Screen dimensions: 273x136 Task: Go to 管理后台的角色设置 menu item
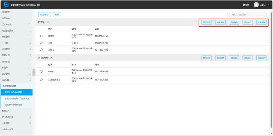[16, 92]
